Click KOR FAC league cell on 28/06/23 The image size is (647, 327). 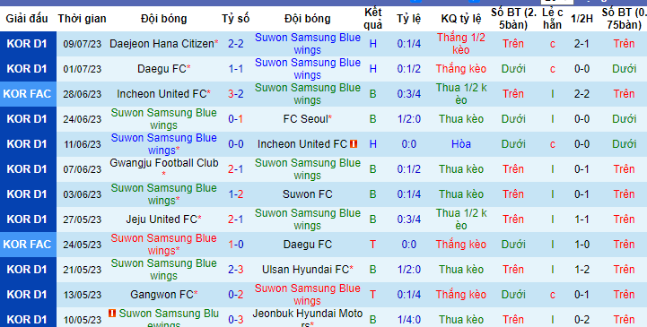27,94
